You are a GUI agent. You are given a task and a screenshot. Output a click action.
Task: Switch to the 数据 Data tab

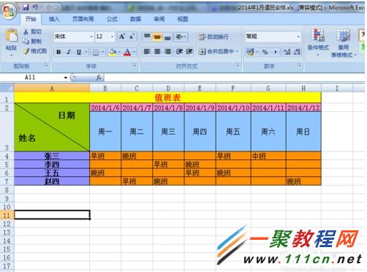pyautogui.click(x=135, y=19)
